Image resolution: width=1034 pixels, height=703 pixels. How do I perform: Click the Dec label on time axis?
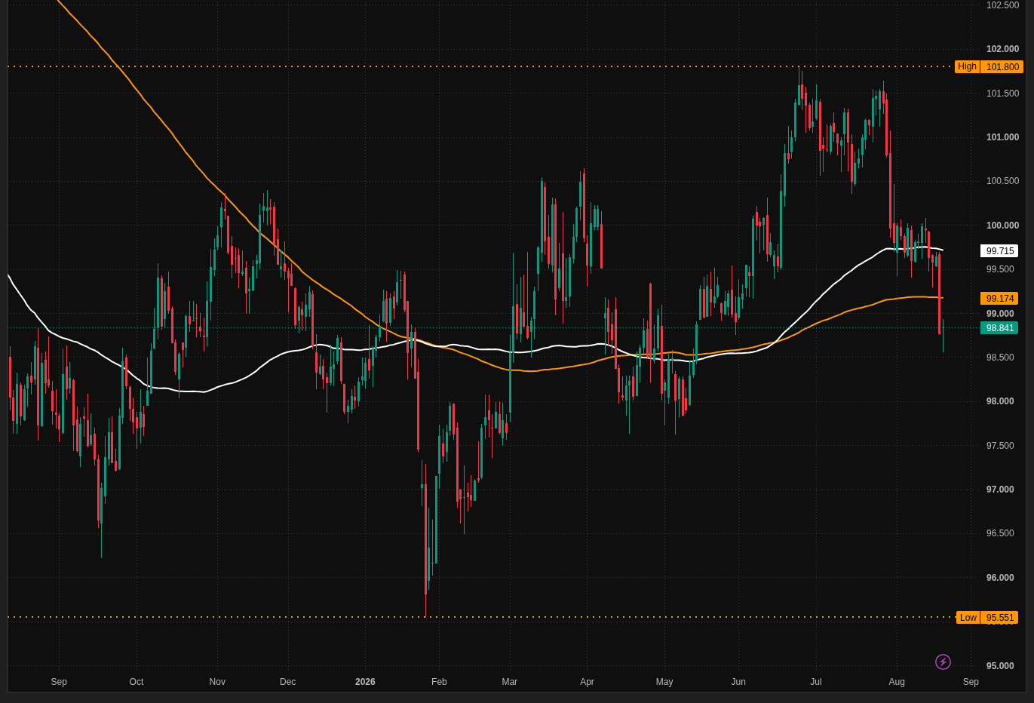(288, 682)
